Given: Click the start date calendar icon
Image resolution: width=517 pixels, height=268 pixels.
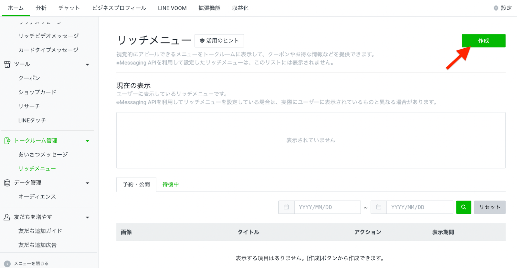Looking at the screenshot, I should [x=286, y=207].
